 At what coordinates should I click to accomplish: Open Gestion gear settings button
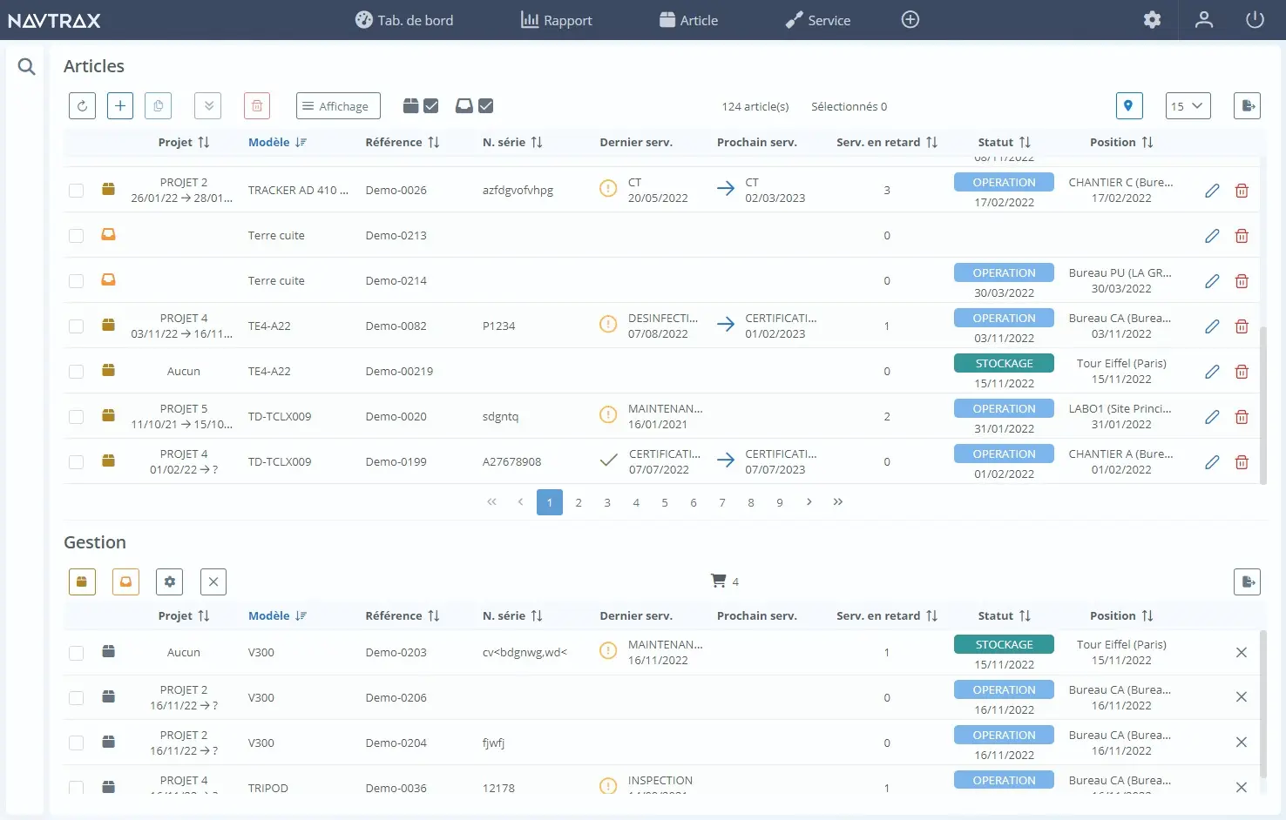tap(170, 581)
